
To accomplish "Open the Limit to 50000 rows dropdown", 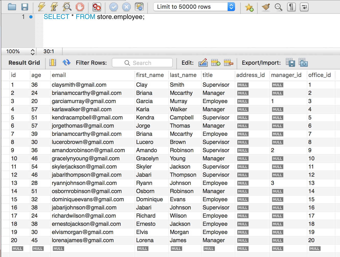I will 194,7.
